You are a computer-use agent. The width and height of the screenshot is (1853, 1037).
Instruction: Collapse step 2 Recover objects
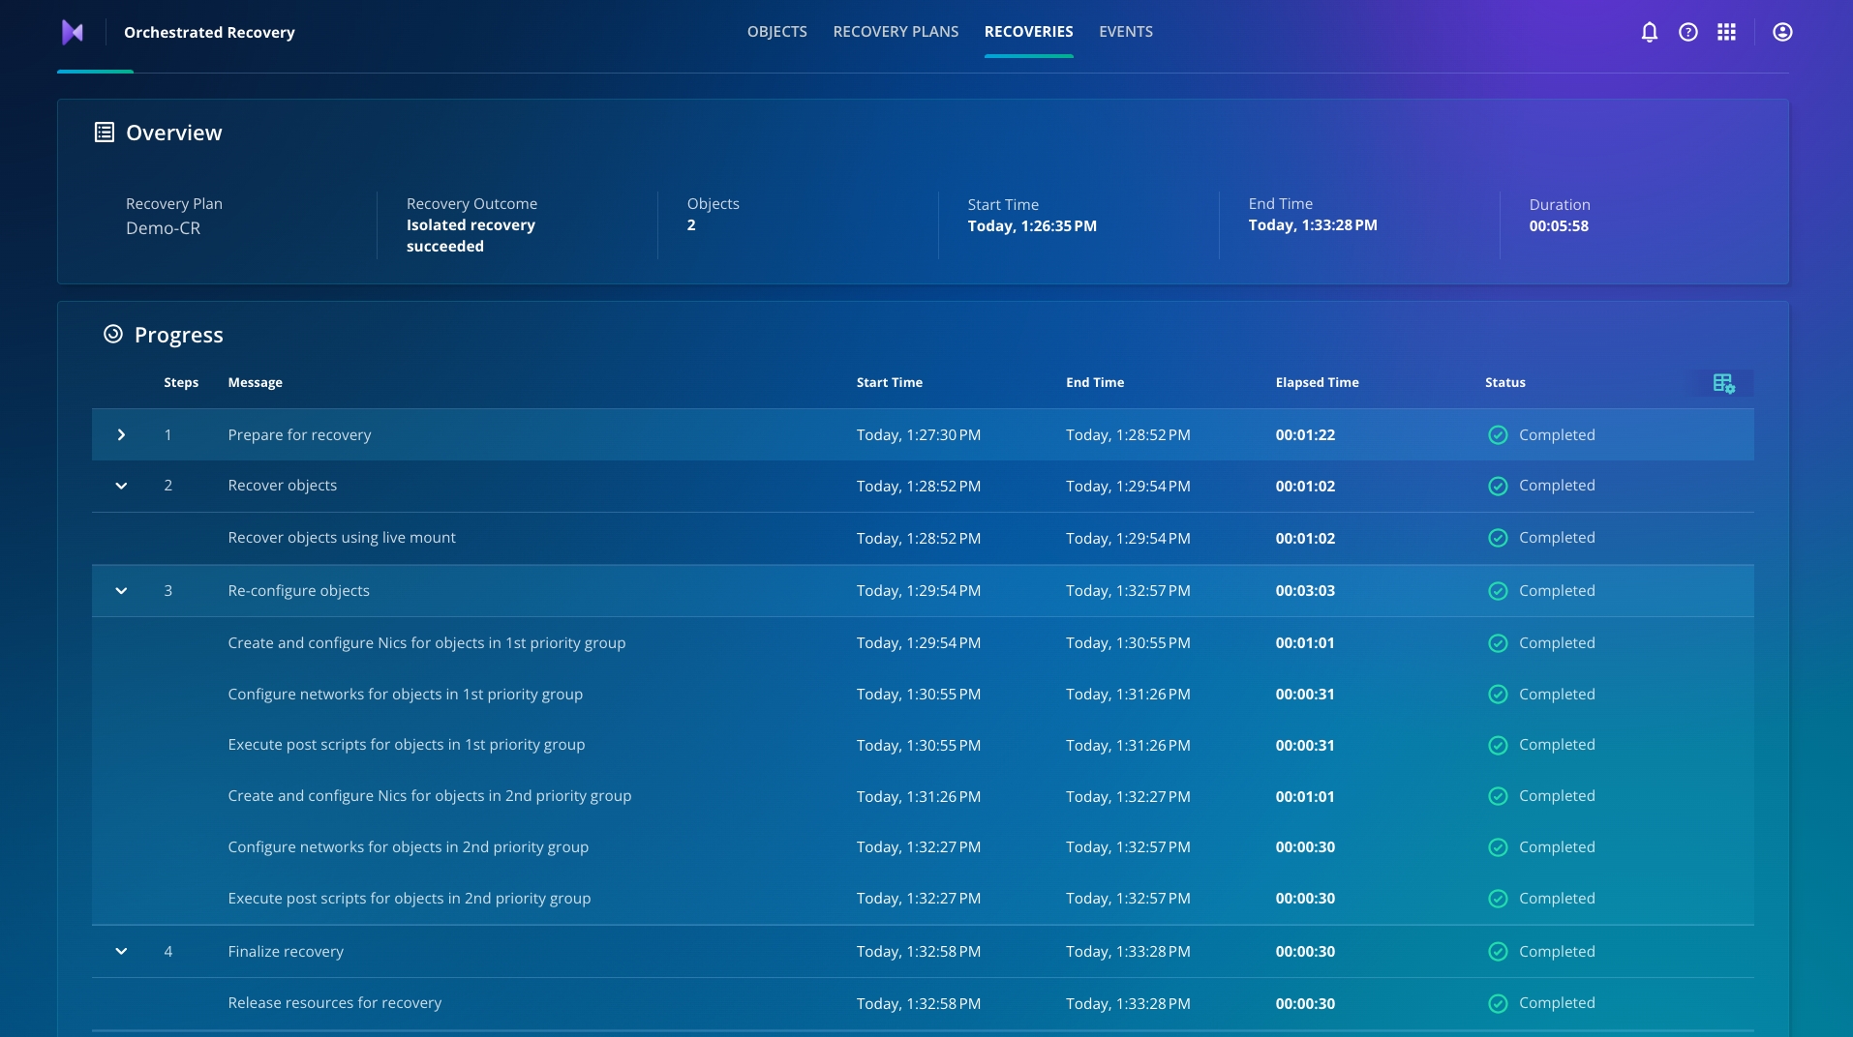[121, 486]
